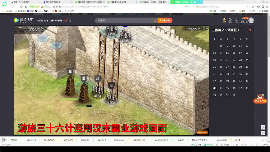Click the 签到+2 mascot sign-in badge
This screenshot has height=152, width=270.
coord(260,99)
